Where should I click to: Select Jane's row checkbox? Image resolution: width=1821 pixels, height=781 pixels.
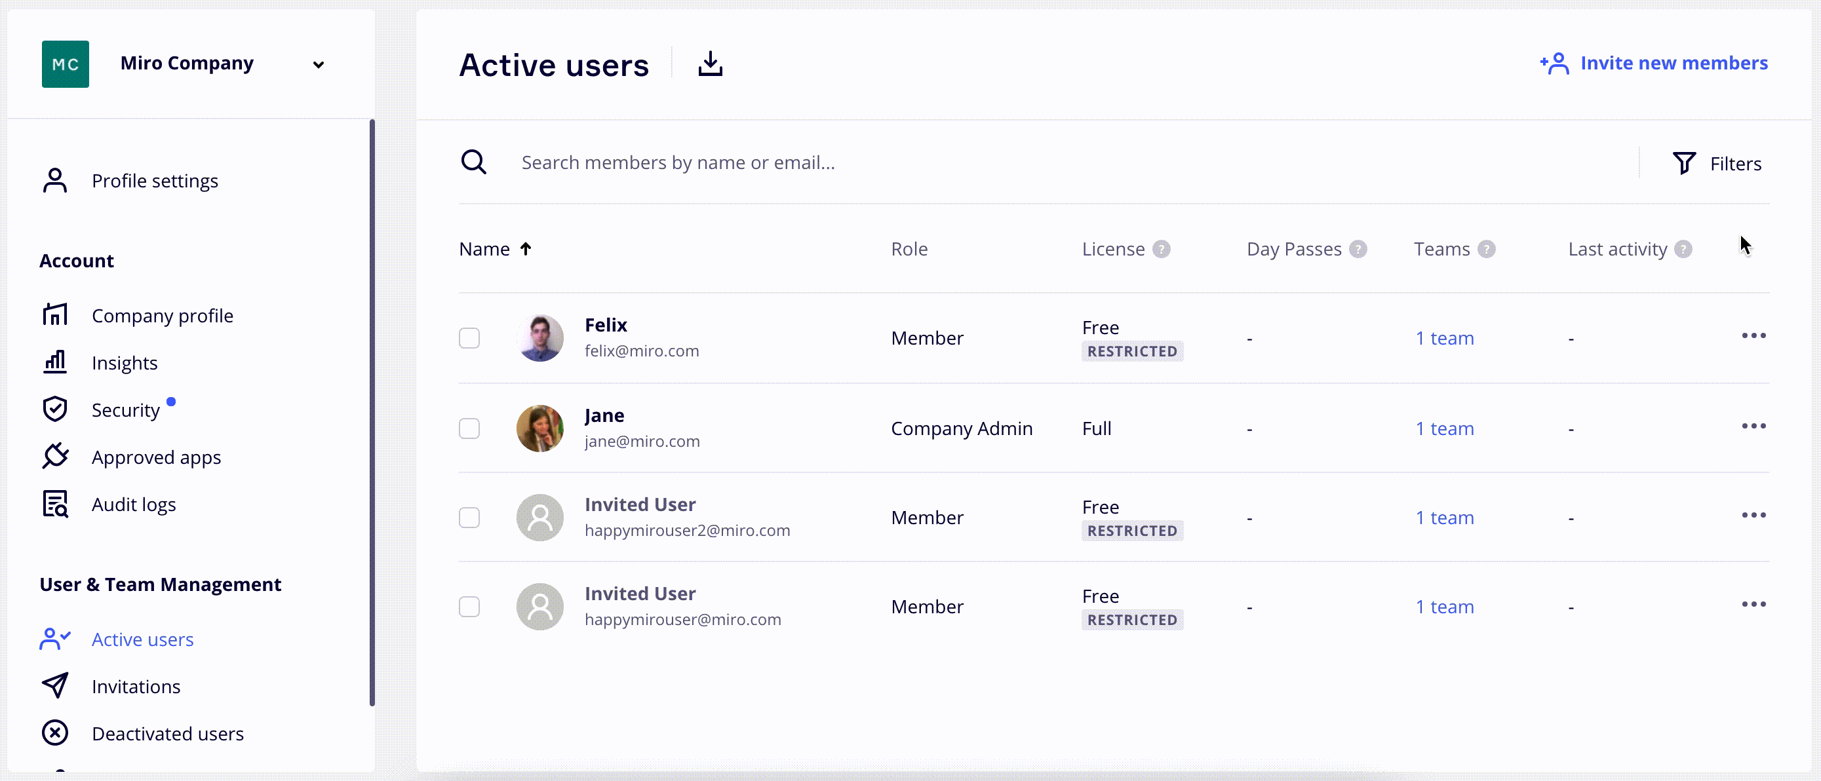click(469, 429)
